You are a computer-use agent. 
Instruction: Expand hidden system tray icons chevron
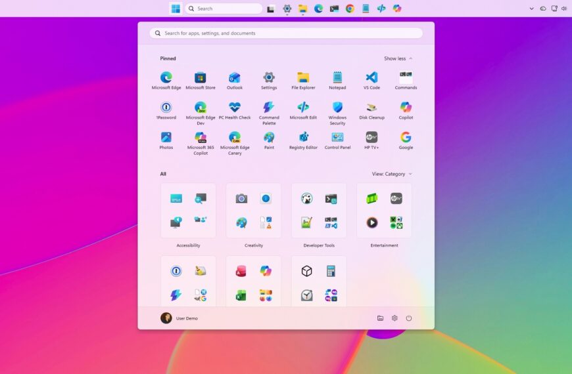[531, 9]
